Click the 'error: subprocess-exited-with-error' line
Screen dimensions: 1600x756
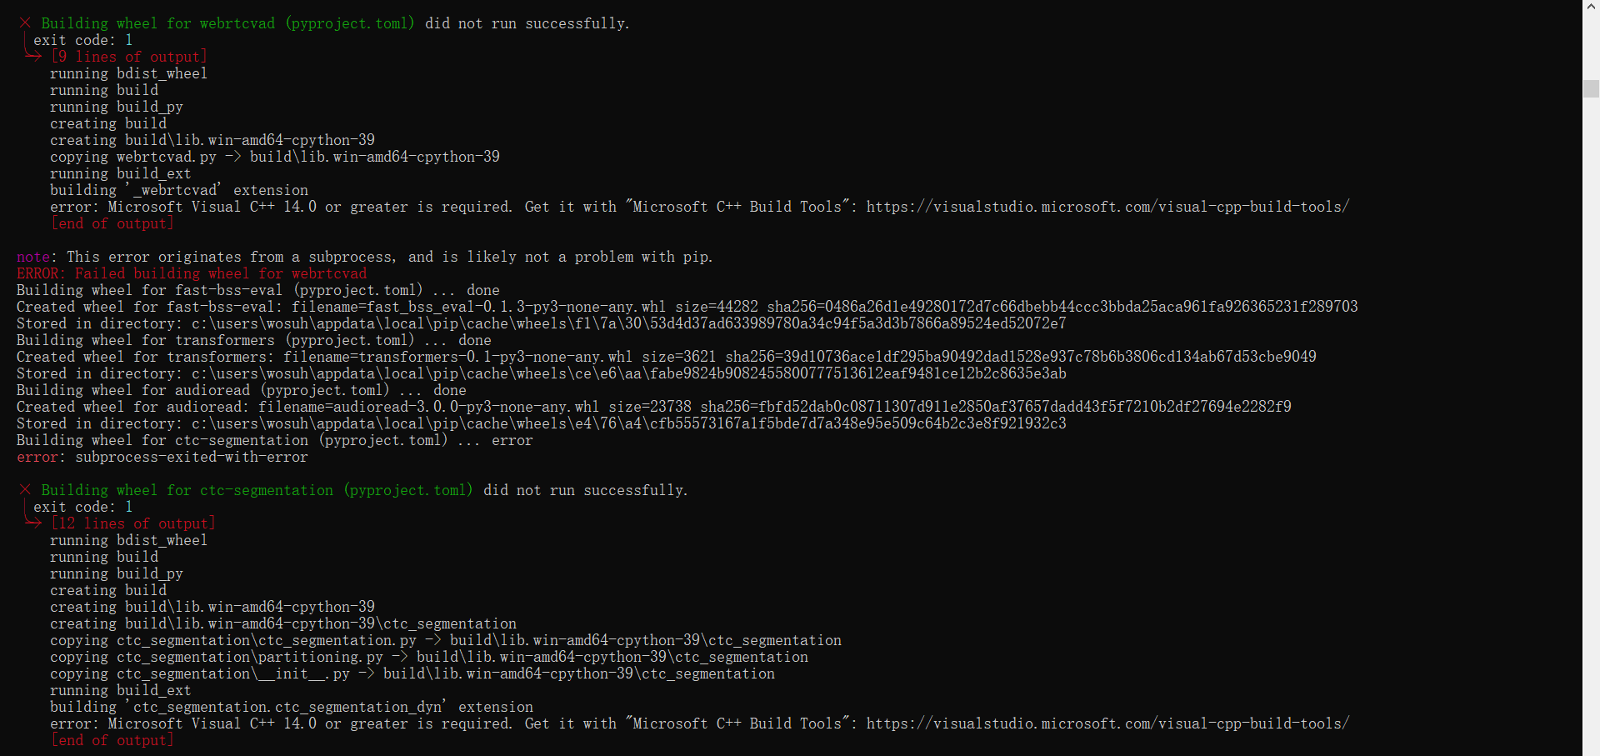162,457
